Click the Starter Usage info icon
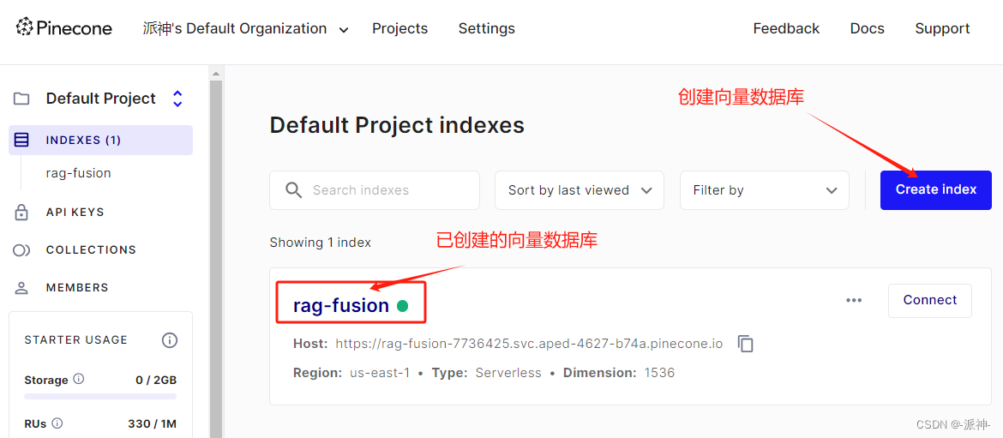1003x438 pixels. coord(170,340)
